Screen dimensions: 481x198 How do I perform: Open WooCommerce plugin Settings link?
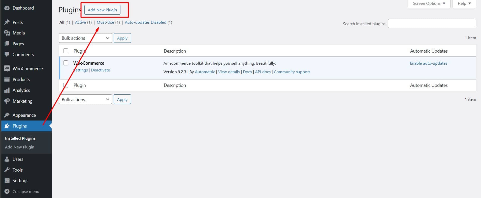pos(81,70)
